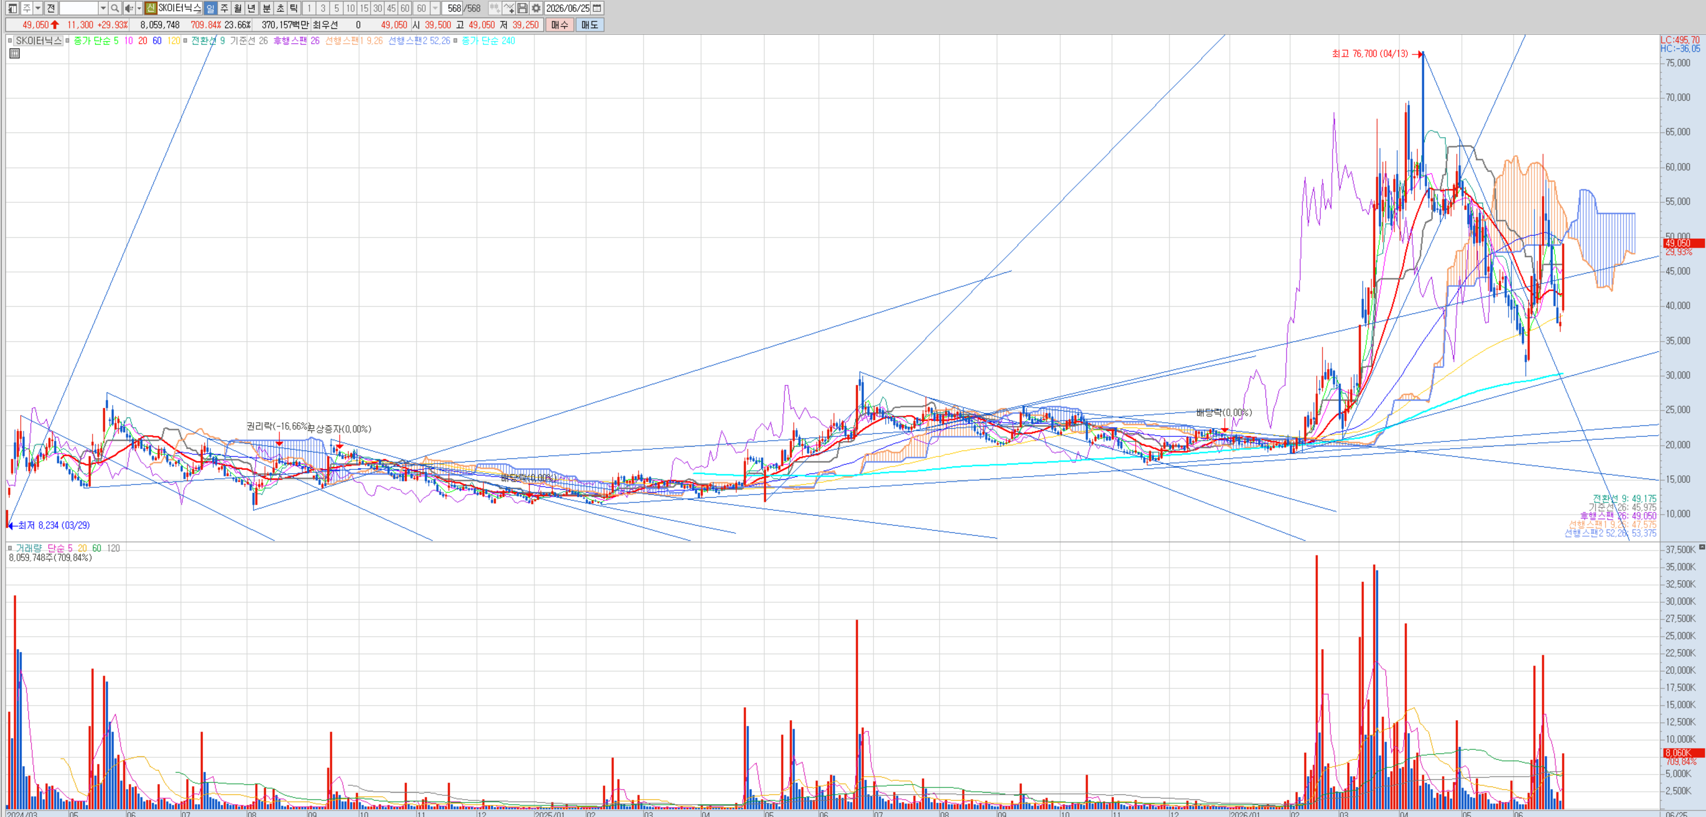Screen dimensions: 1706x817
Task: Switch to the 초 second chart period
Action: (280, 8)
